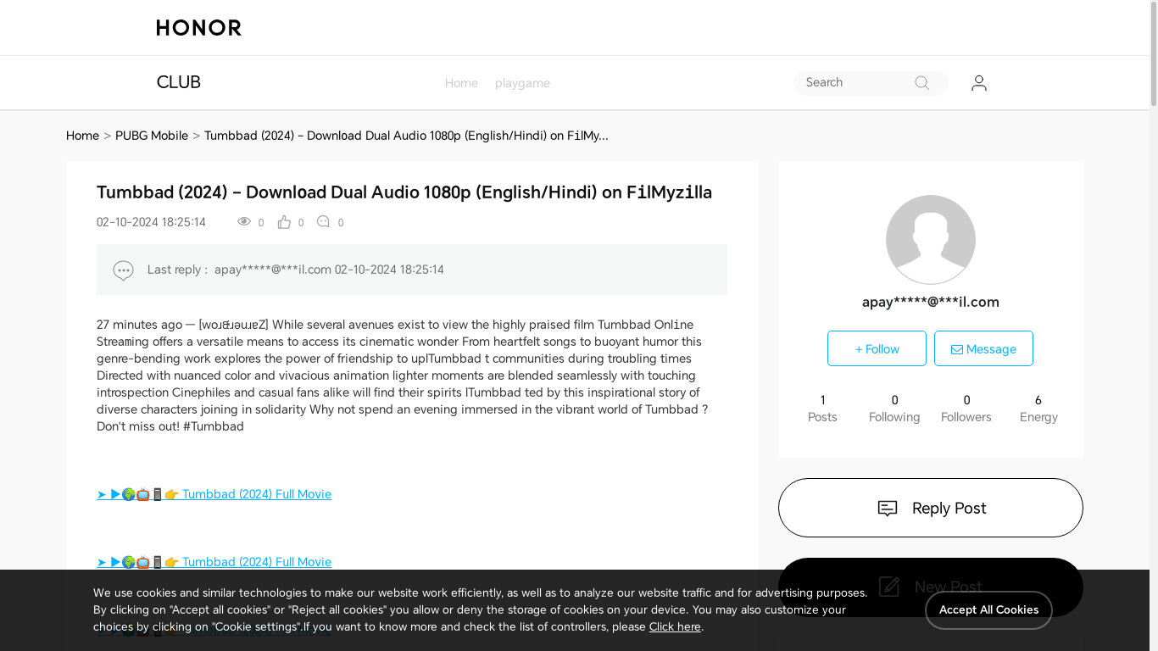Open first Tumbbad (2024) Full Movie link
This screenshot has width=1158, height=651.
[214, 494]
